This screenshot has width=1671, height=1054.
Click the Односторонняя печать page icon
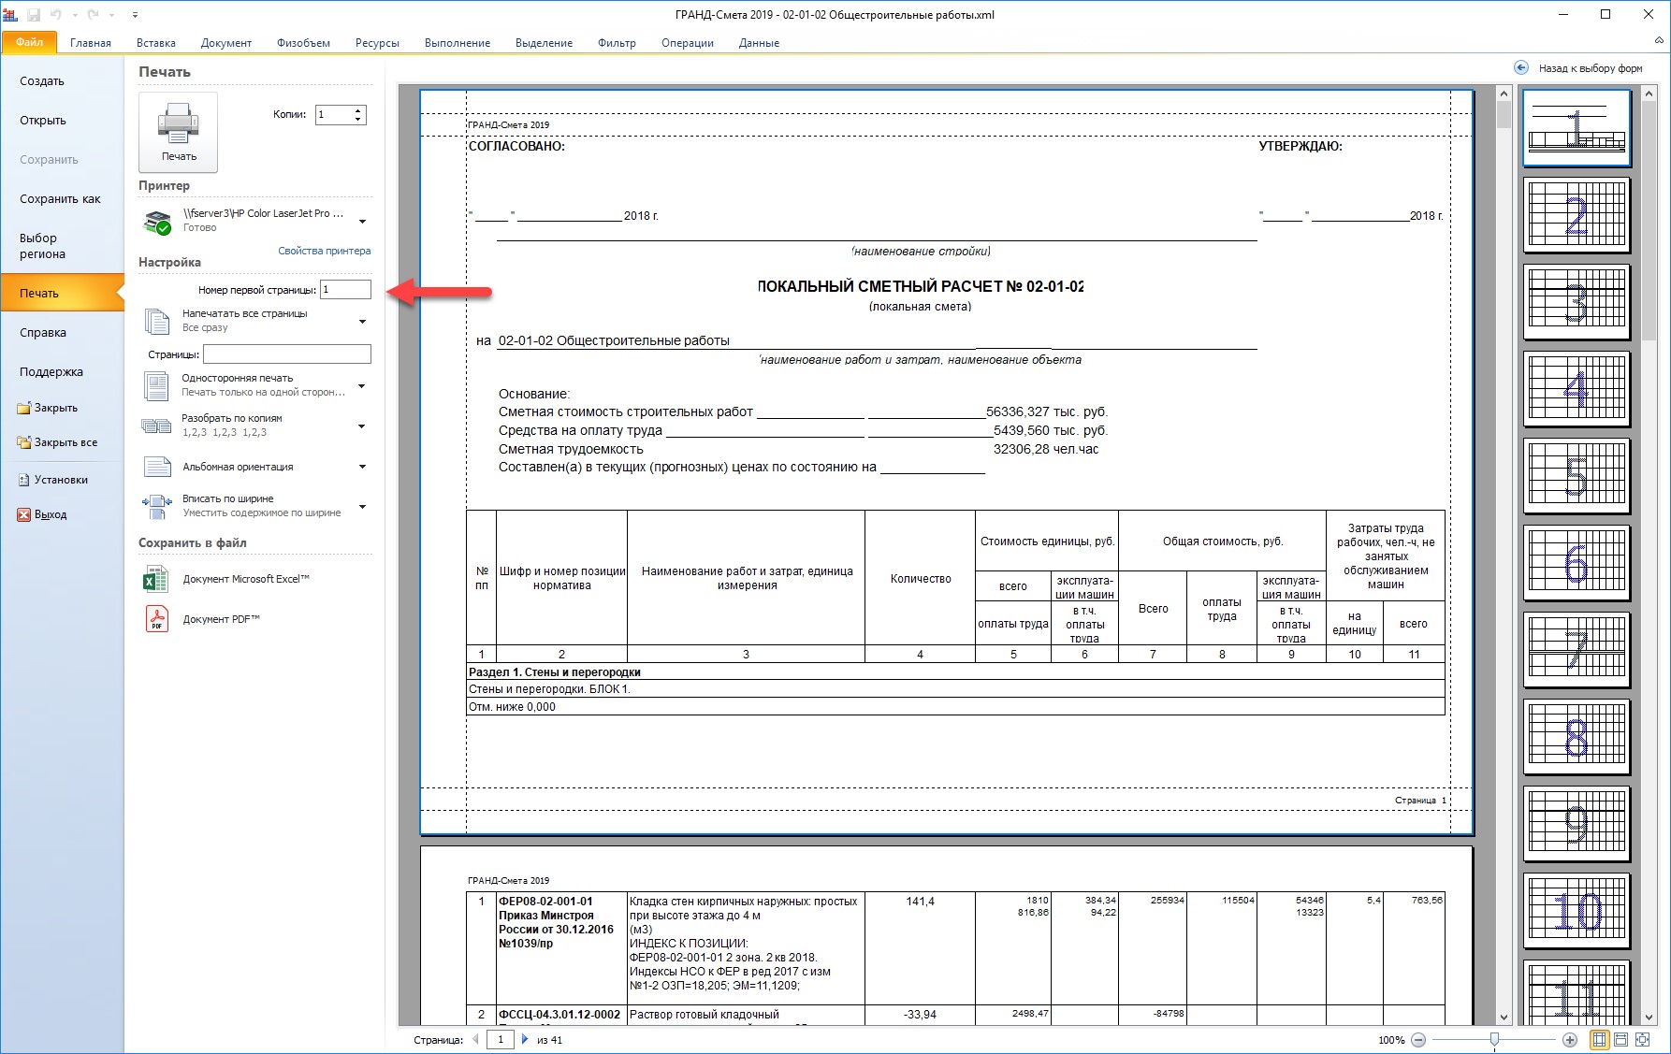point(156,385)
